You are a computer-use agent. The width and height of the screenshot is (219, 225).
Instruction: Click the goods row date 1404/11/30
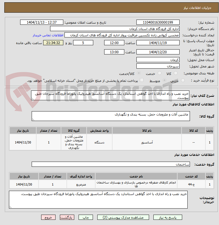point(23,142)
